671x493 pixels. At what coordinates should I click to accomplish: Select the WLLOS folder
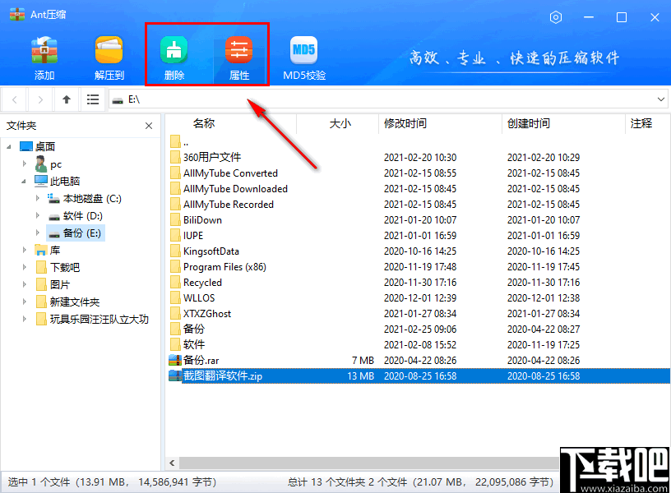192,298
